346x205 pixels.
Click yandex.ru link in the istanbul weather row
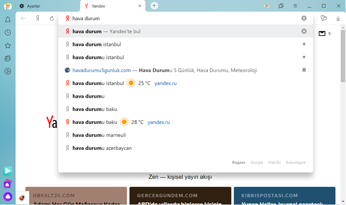click(166, 83)
